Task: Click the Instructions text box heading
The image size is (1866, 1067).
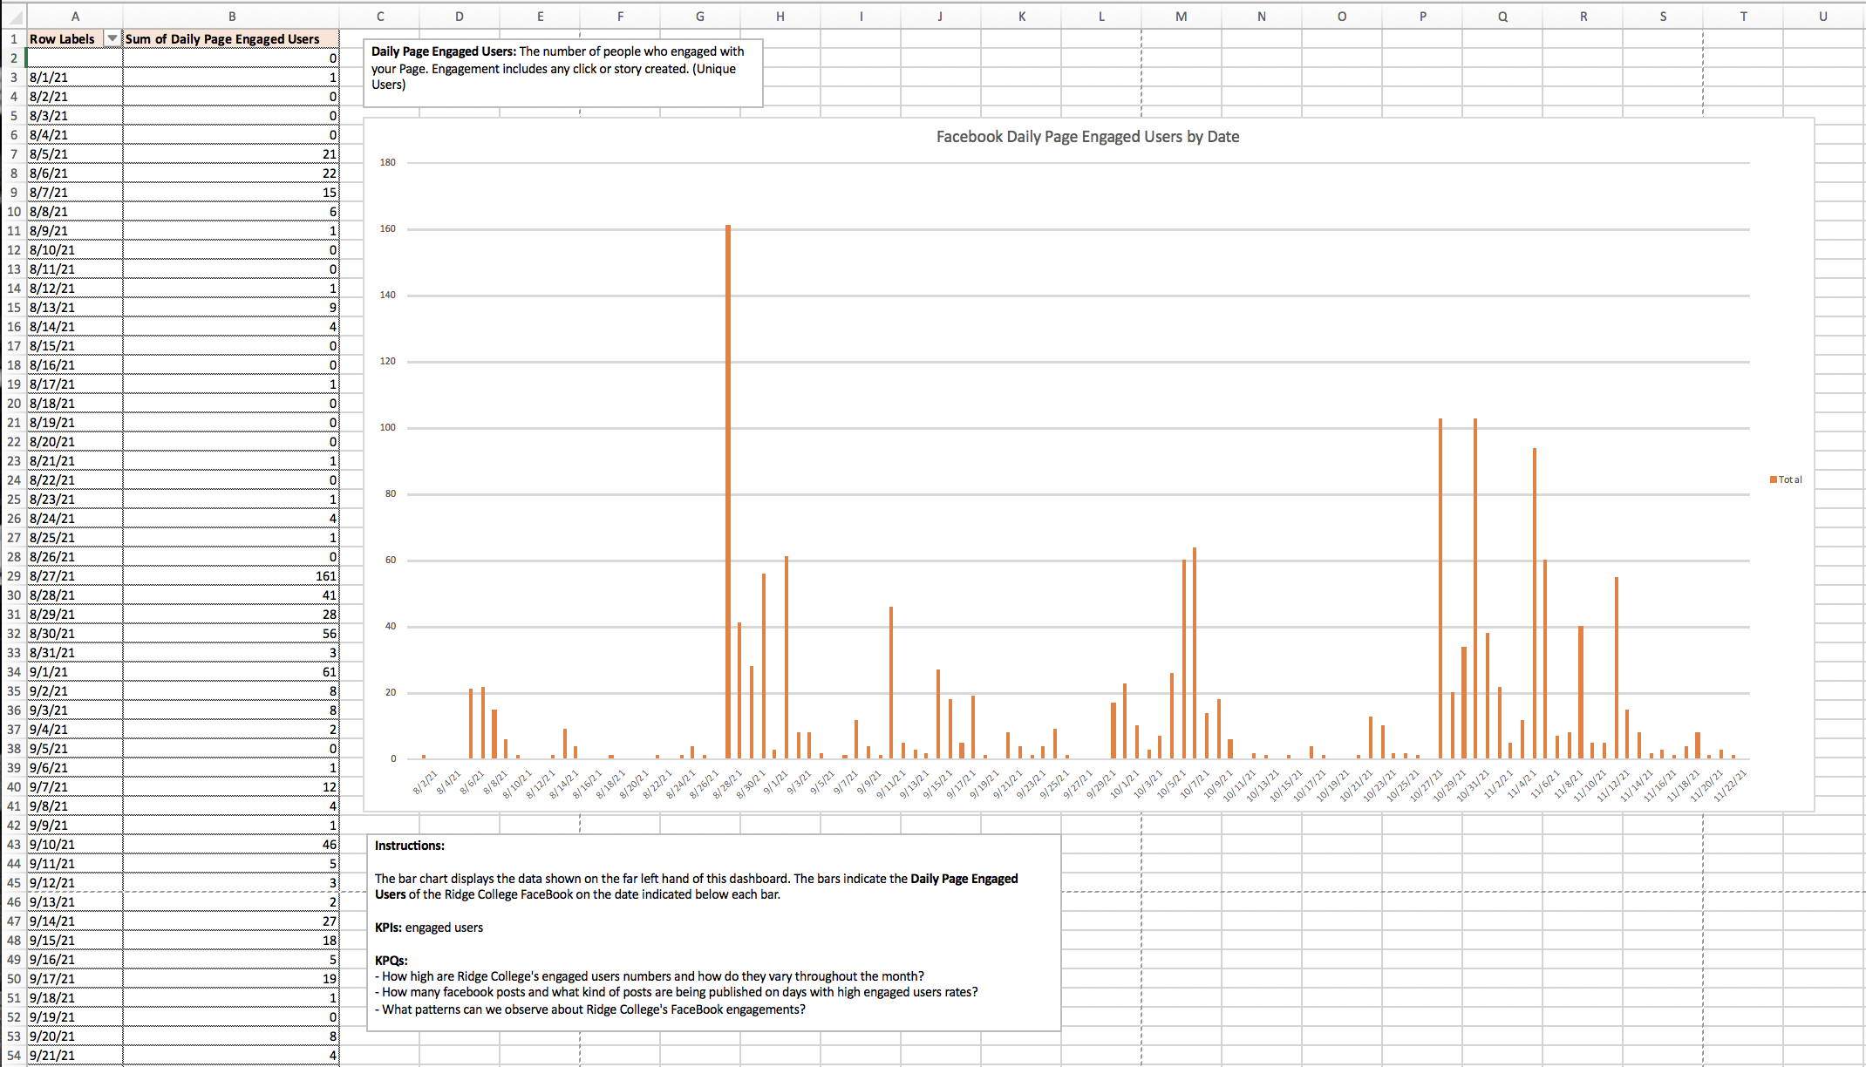Action: (410, 846)
